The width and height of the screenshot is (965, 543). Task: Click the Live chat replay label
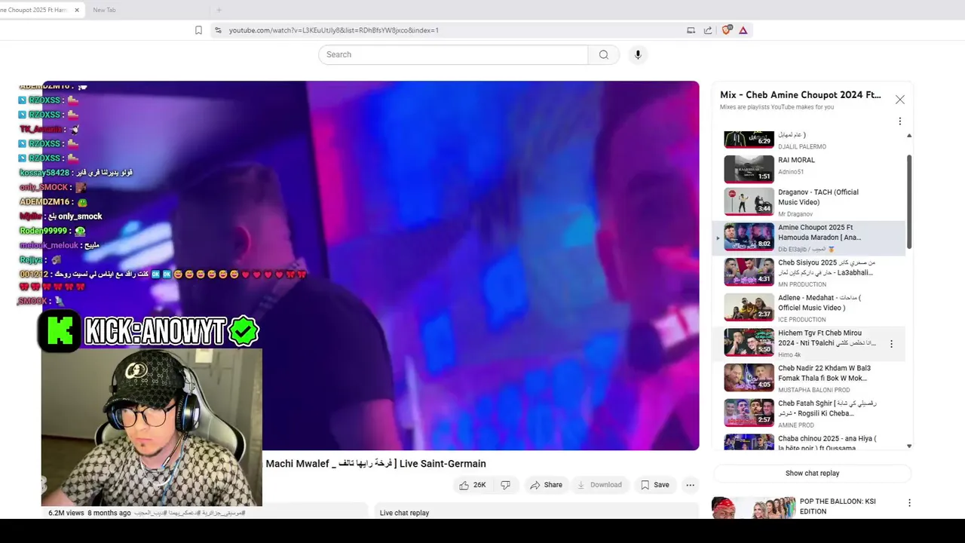point(404,513)
